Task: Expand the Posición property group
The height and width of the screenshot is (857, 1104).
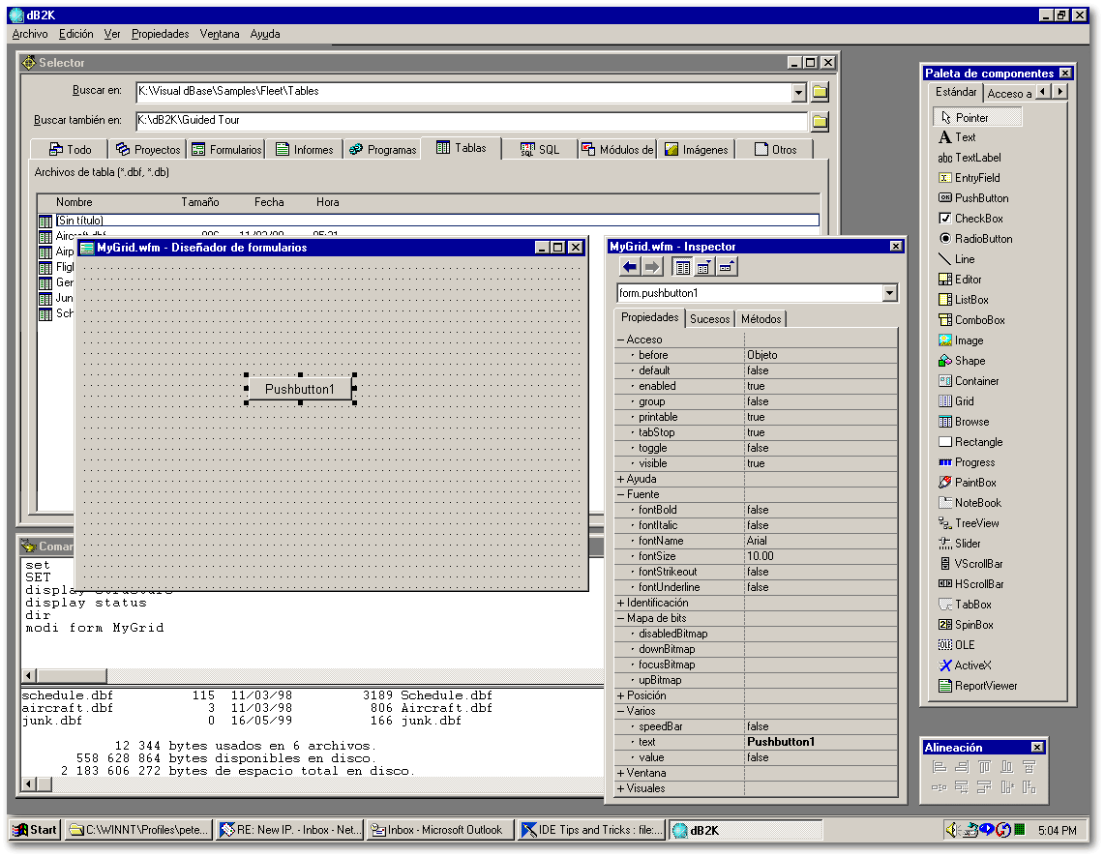Action: point(621,695)
